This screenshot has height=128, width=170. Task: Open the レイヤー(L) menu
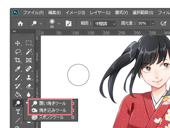pyautogui.click(x=100, y=13)
